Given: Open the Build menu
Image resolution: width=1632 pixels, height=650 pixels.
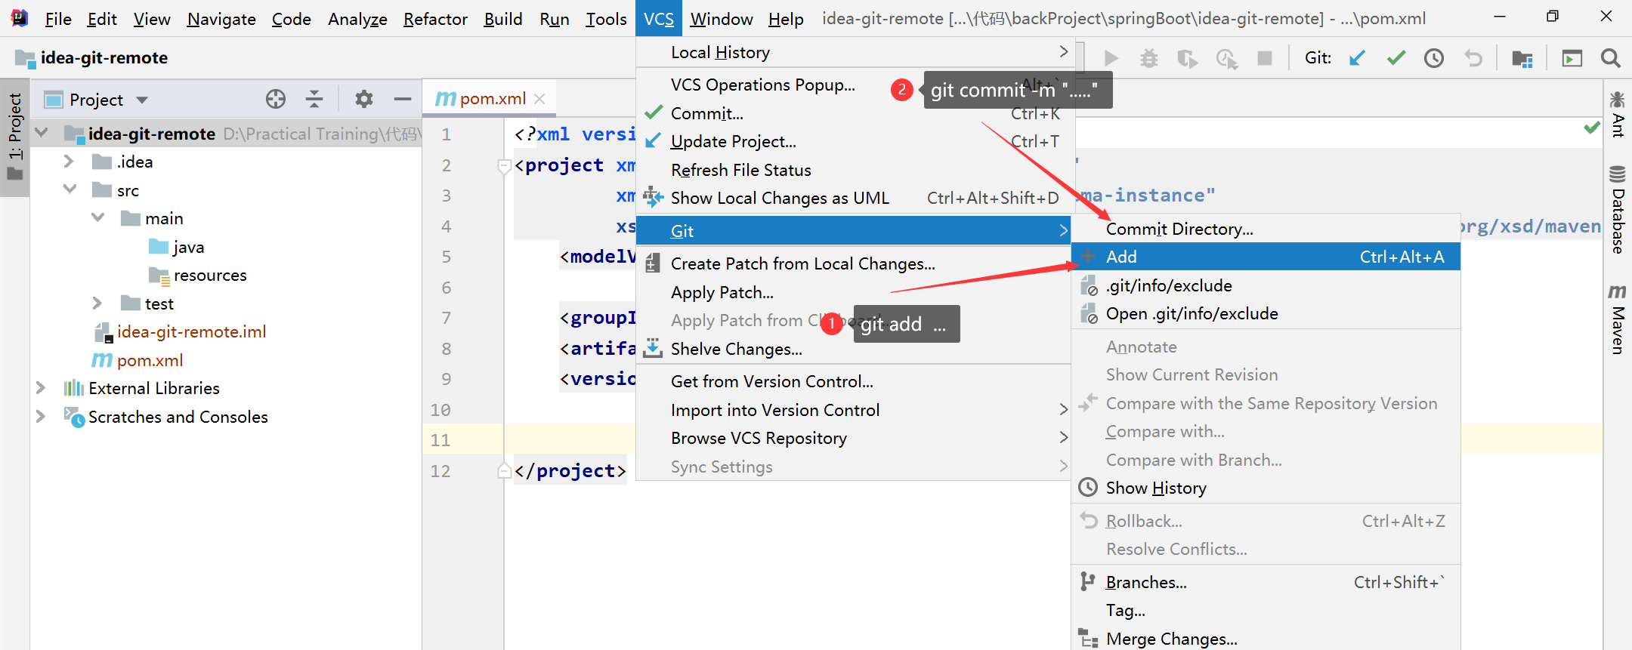Looking at the screenshot, I should (503, 19).
